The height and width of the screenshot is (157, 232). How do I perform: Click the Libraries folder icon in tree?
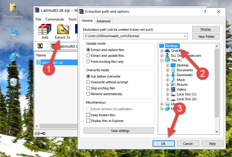(x=167, y=104)
